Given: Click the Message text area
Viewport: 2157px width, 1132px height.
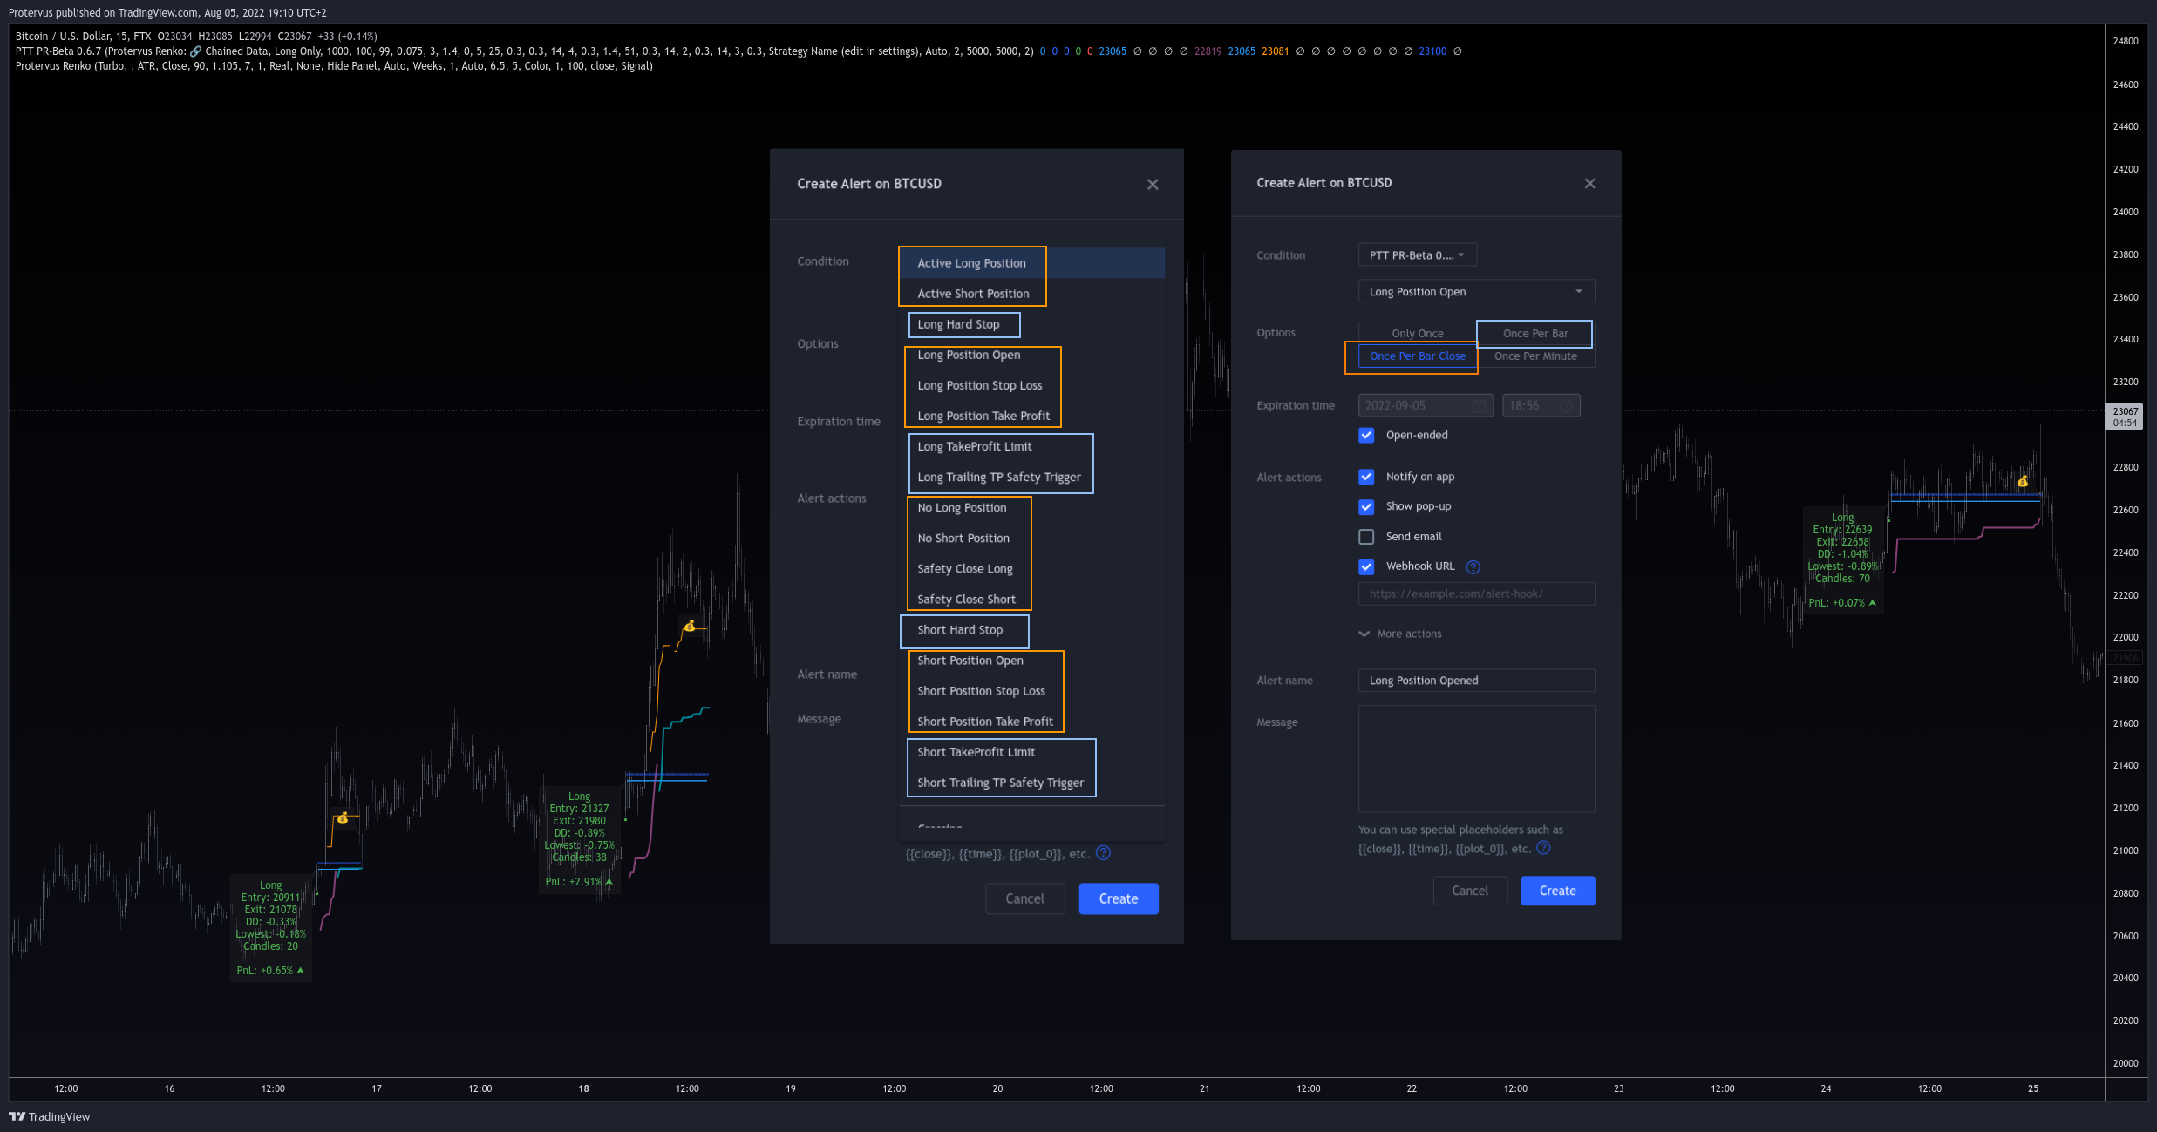Looking at the screenshot, I should (1476, 759).
